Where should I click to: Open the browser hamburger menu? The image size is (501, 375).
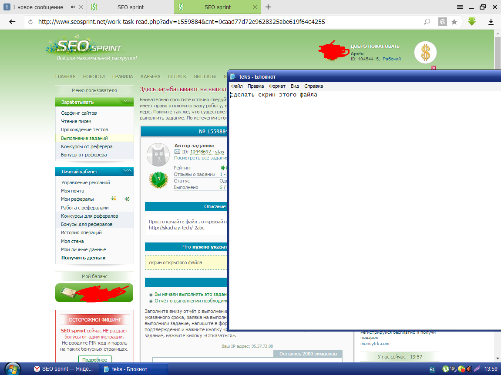point(460,7)
